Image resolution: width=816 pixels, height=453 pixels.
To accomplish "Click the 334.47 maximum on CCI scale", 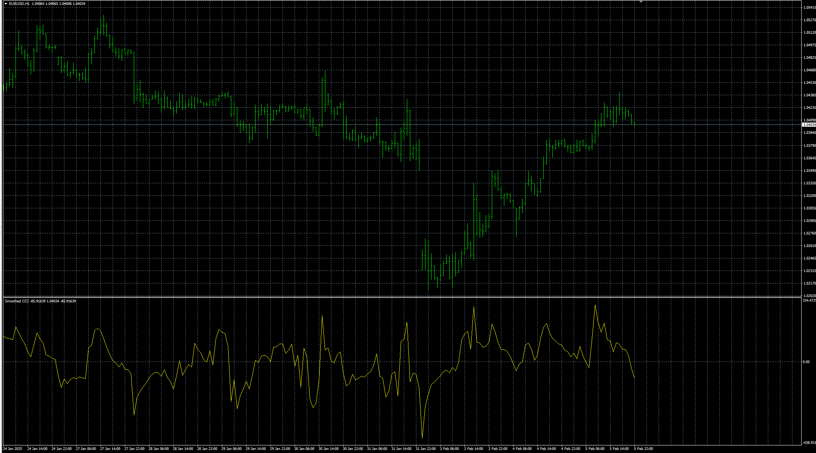I will click(809, 300).
